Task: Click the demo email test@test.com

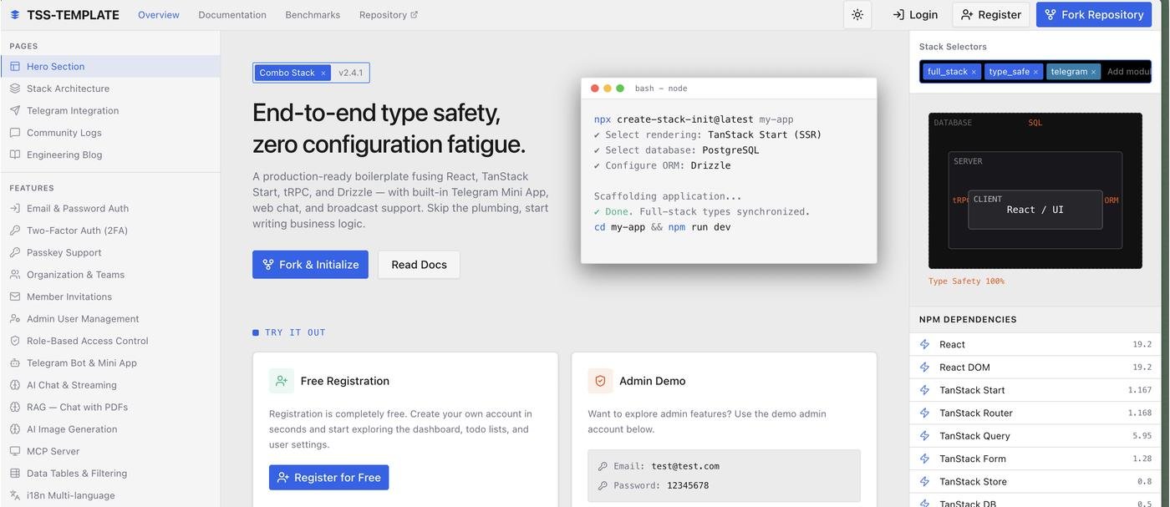Action: pos(685,466)
